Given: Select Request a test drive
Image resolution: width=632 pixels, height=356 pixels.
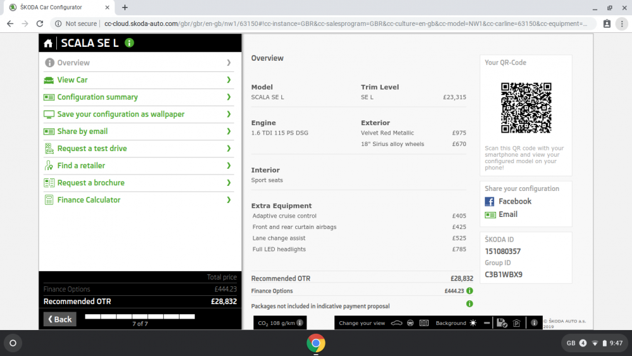Looking at the screenshot, I should [138, 149].
